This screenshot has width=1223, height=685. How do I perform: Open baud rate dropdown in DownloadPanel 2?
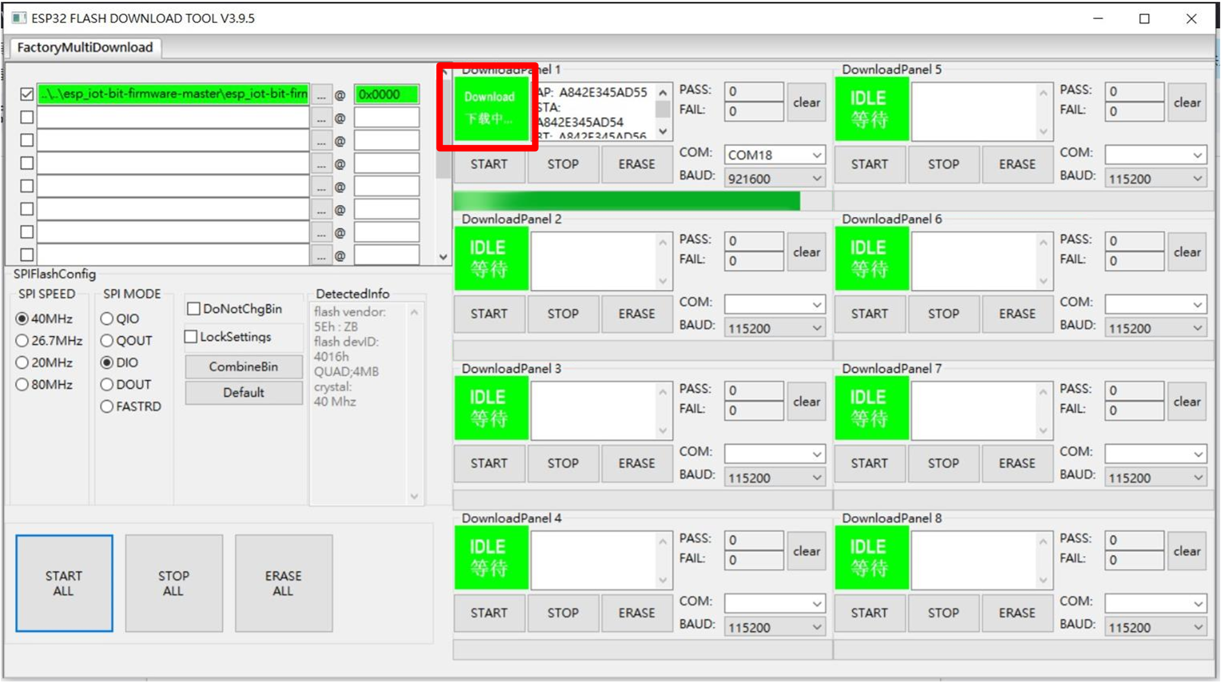click(775, 328)
